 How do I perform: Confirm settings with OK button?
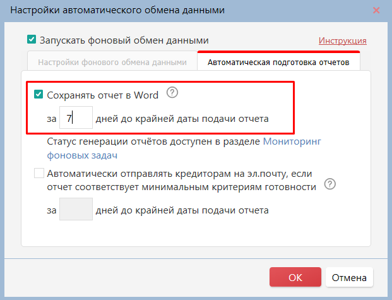[x=295, y=277]
